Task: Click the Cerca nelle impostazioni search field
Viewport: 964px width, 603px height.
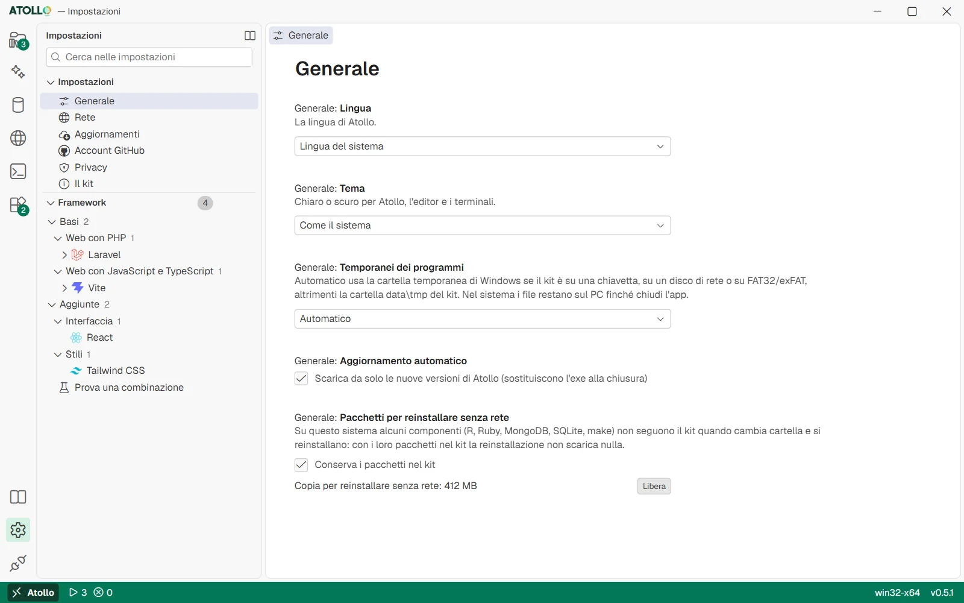Action: [x=149, y=57]
